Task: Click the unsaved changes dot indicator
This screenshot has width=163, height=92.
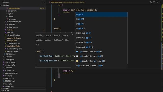Action: [x=157, y=2]
